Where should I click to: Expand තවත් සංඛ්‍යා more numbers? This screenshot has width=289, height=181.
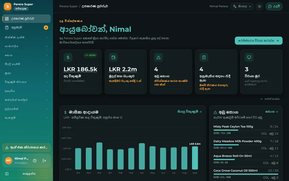pos(270,99)
